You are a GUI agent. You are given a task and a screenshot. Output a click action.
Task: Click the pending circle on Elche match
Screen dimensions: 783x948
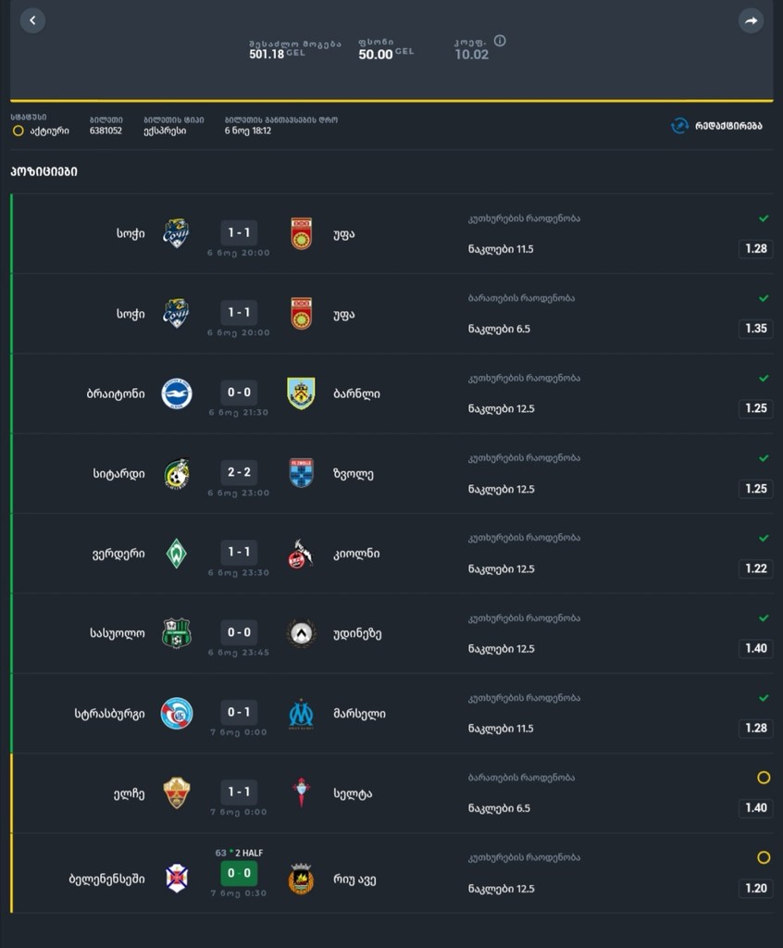[764, 778]
